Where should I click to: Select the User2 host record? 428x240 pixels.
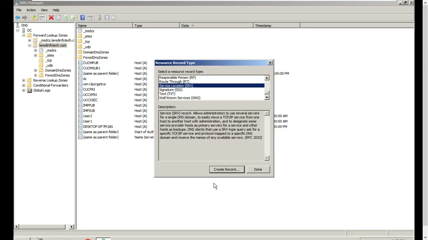[x=88, y=116]
